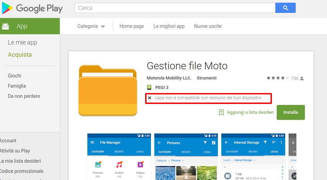Click the Android robot icon beside App
Viewport: 327px width, 180px height.
pos(5,26)
